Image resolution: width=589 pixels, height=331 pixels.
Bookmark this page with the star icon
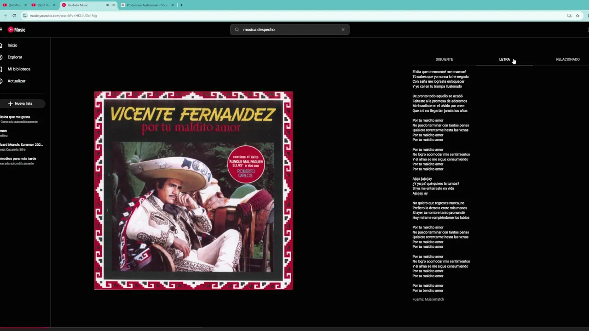coord(577,16)
